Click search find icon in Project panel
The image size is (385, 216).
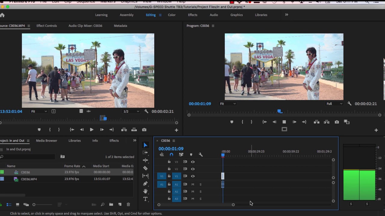(x=103, y=205)
